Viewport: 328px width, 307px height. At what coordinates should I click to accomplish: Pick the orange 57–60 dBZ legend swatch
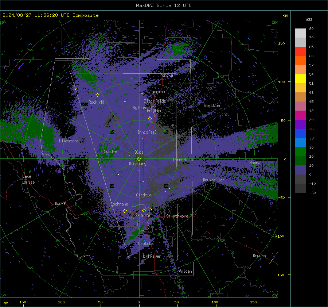coord(300,61)
